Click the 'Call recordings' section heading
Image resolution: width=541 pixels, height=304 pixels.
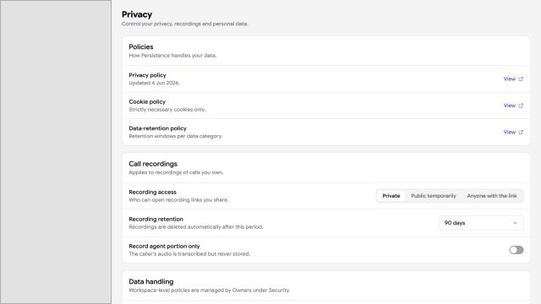click(x=153, y=164)
